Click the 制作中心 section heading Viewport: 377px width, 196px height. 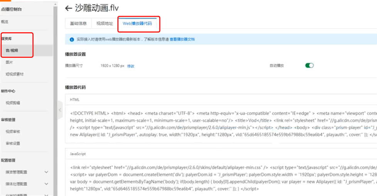coord(8,91)
